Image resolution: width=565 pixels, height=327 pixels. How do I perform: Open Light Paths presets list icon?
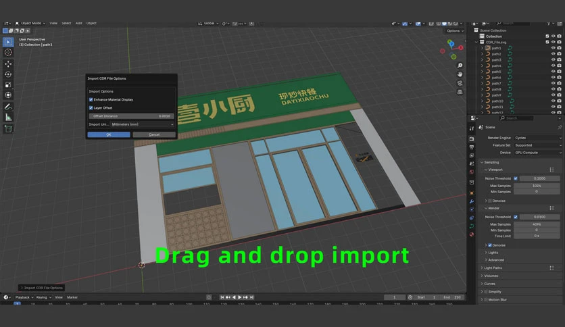pyautogui.click(x=551, y=268)
